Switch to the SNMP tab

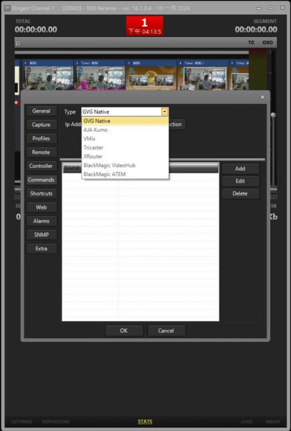42,235
